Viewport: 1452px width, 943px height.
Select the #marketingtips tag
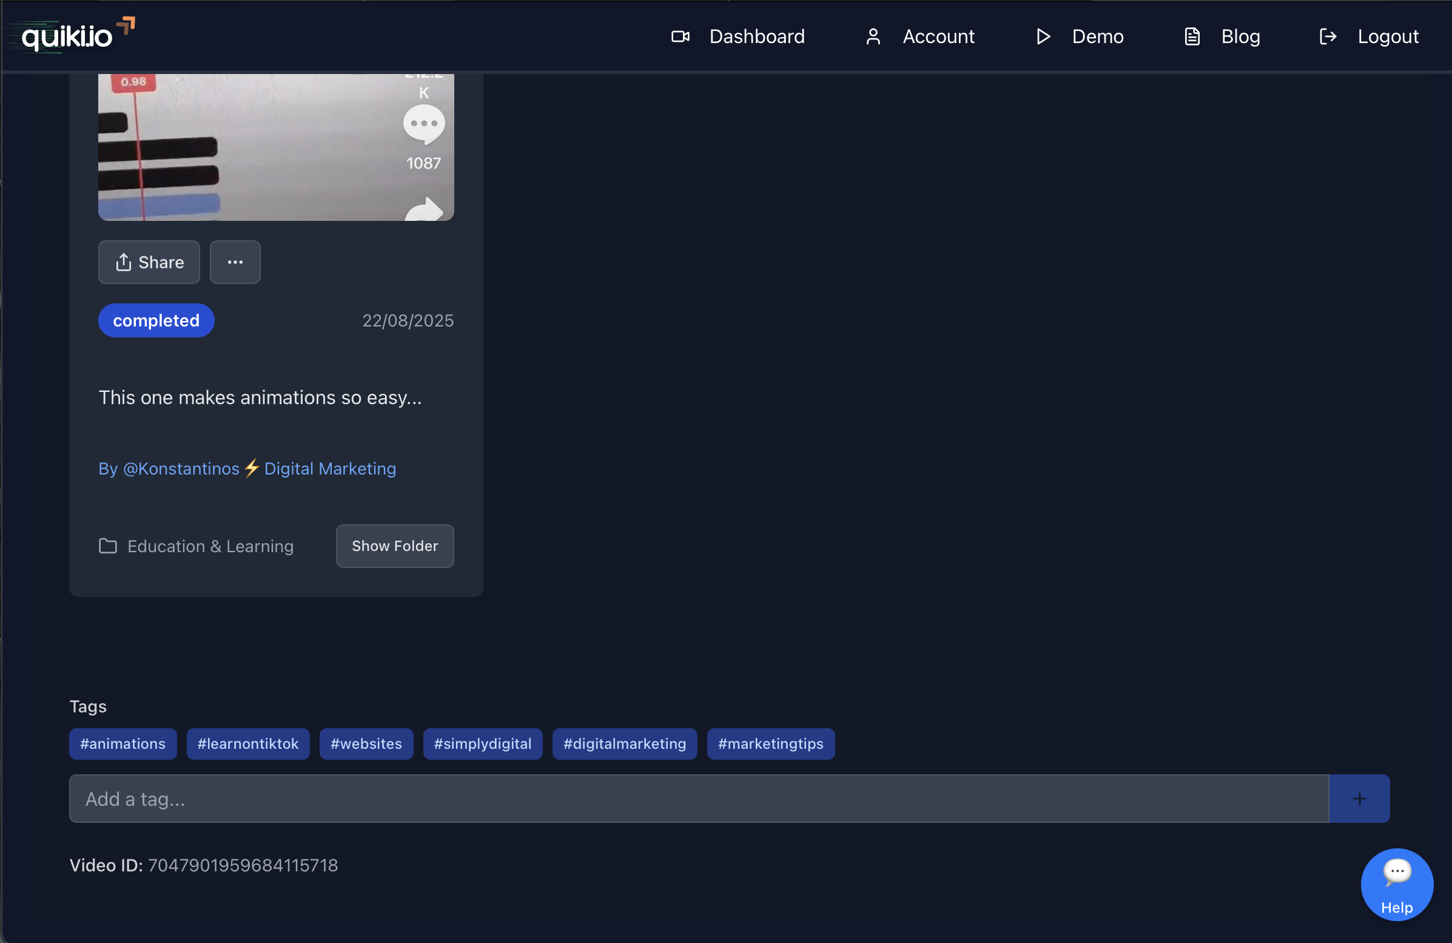[x=770, y=743]
